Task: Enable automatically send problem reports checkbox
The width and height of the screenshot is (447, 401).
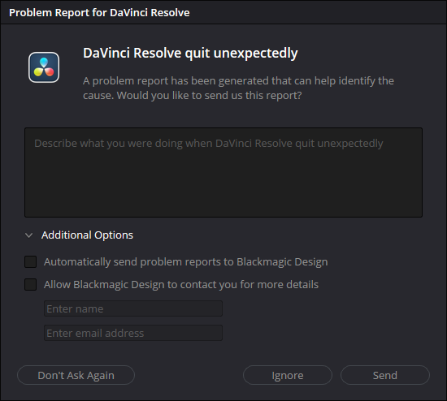Action: pyautogui.click(x=31, y=261)
